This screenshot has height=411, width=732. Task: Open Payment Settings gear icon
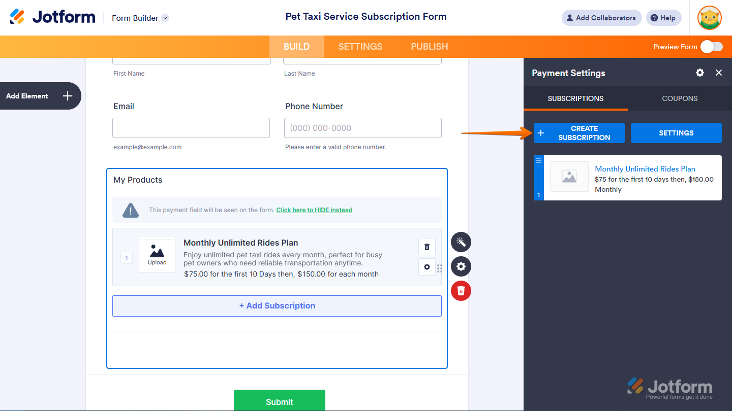click(x=700, y=73)
